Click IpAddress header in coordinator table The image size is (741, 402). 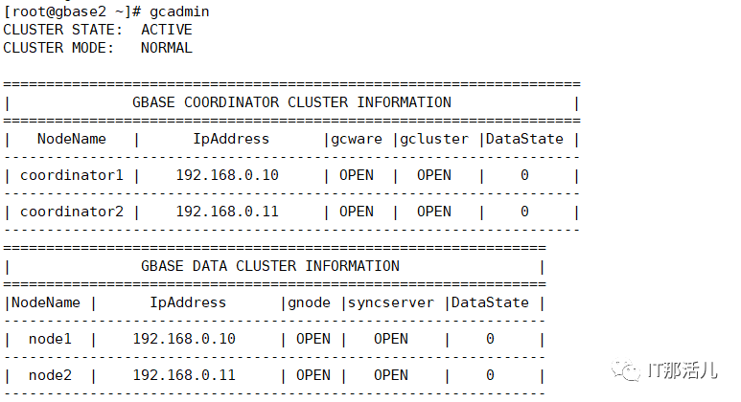pos(231,139)
